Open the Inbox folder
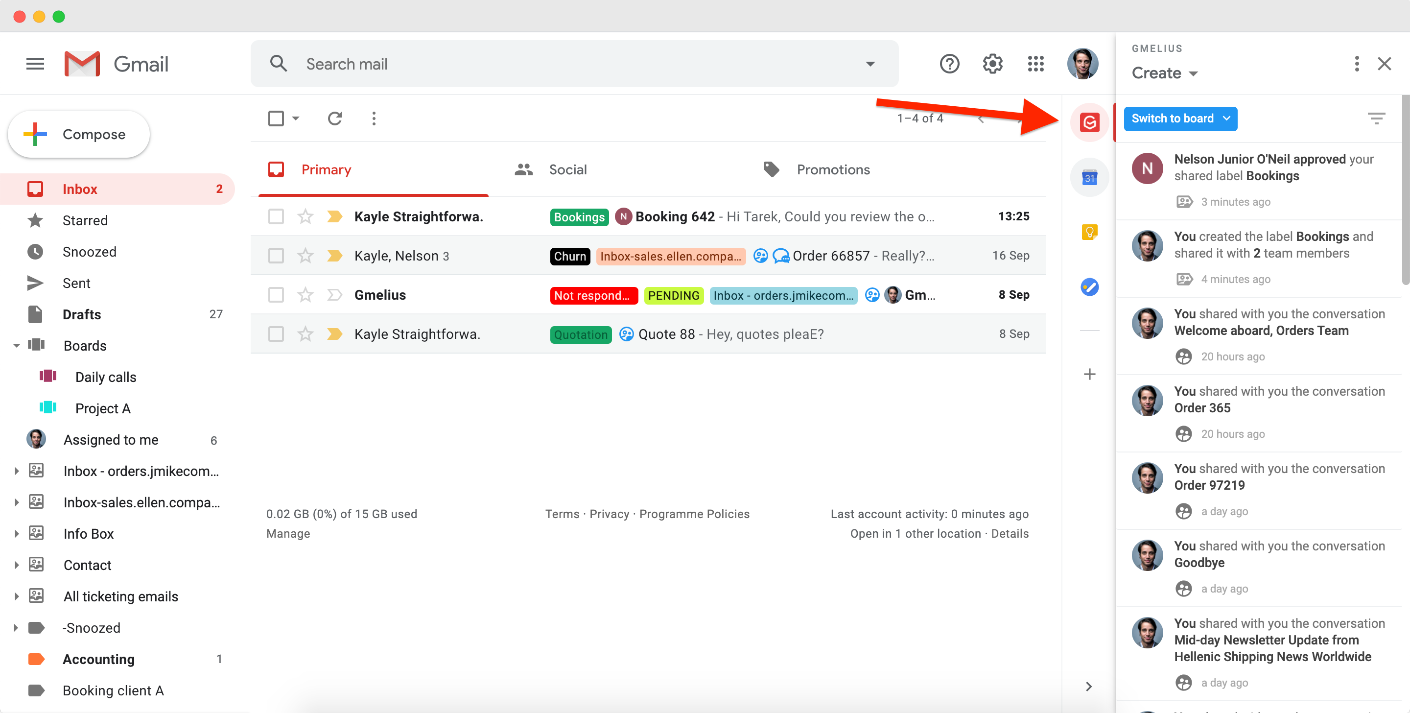Screen dimensions: 1410x713 117,189
